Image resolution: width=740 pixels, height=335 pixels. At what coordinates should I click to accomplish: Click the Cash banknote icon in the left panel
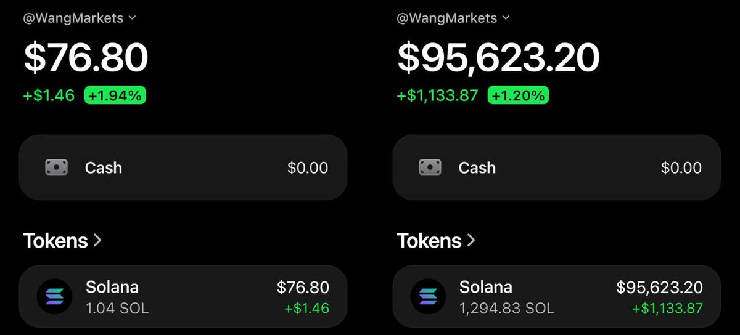pos(56,167)
